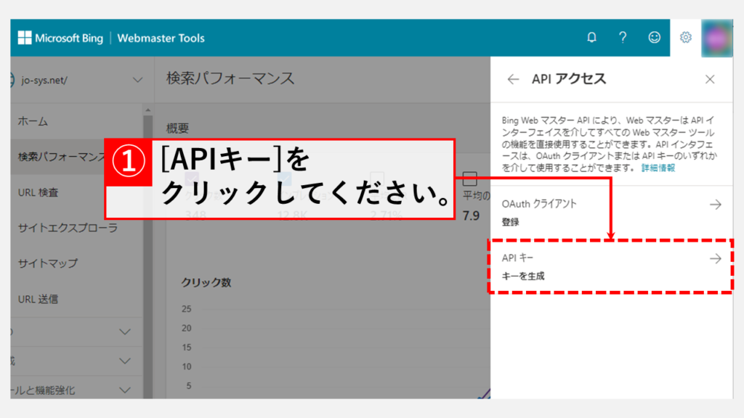Open feedback via the smiley face icon
Image resolution: width=744 pixels, height=418 pixels.
(x=654, y=38)
